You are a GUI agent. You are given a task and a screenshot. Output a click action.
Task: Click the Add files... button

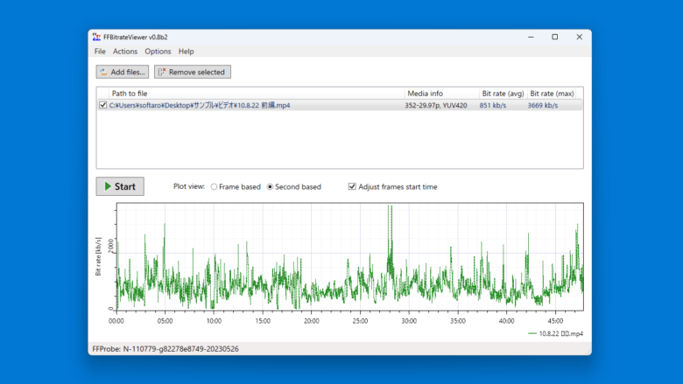click(123, 72)
